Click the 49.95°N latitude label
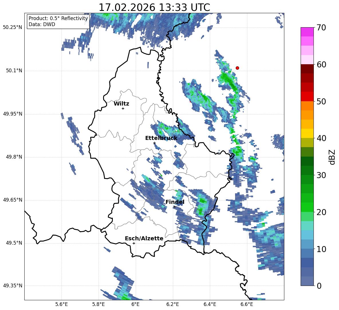The image size is (339, 310). point(13,114)
